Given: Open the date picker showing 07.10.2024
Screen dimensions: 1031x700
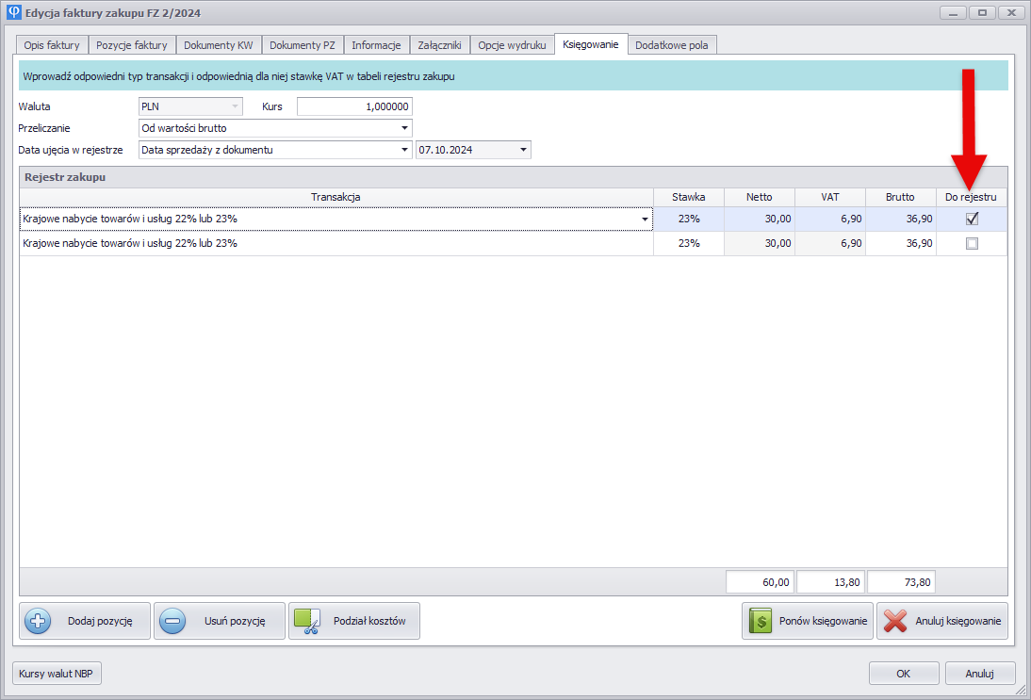Looking at the screenshot, I should tap(523, 150).
